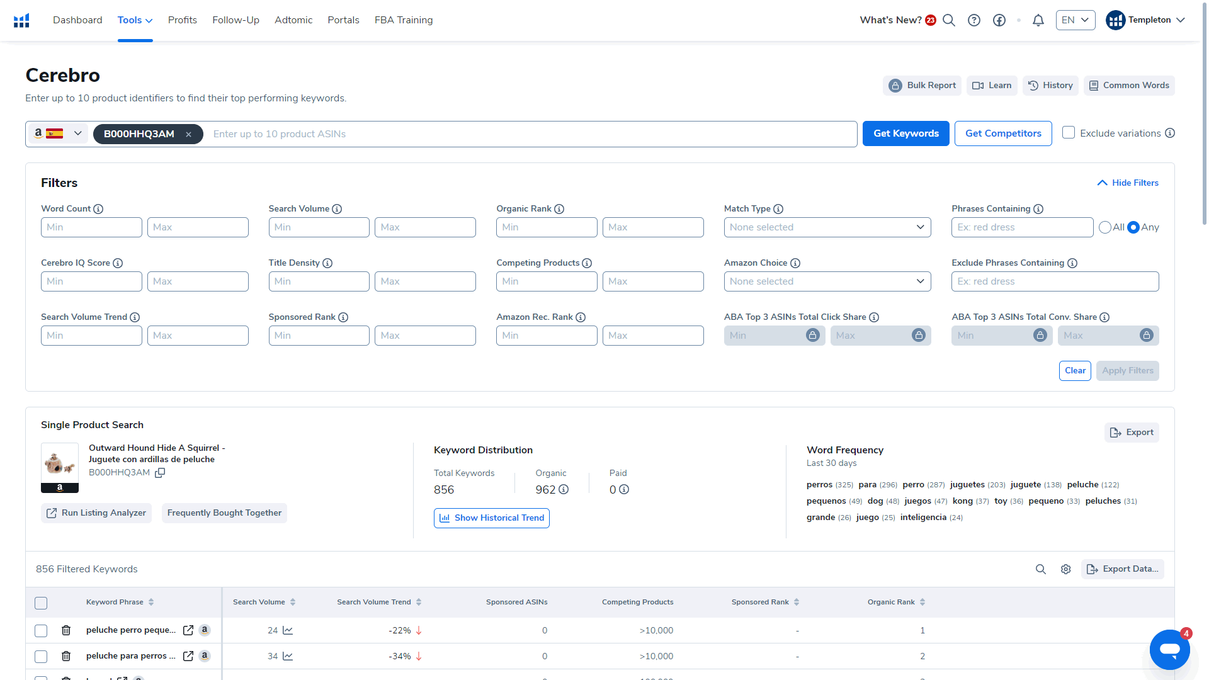Click the Get Keywords button

906,133
